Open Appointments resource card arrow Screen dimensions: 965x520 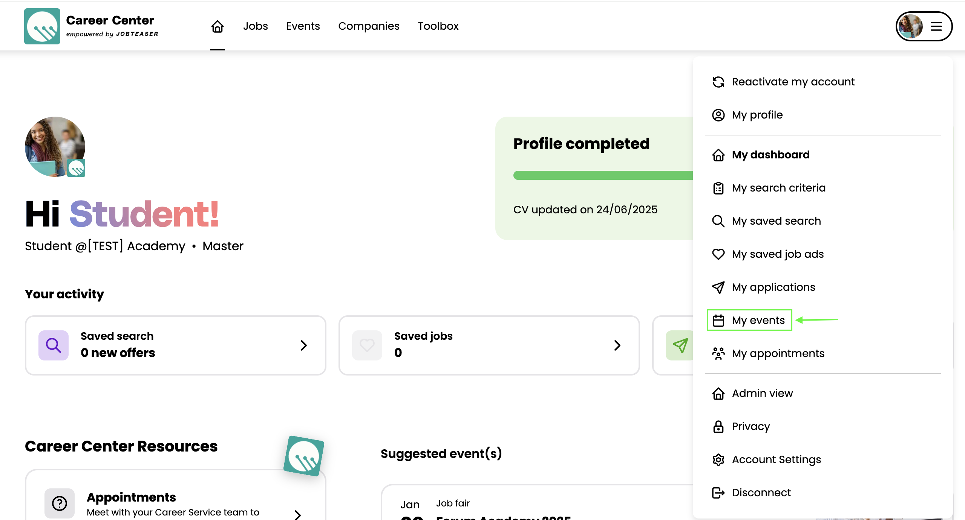click(x=298, y=514)
